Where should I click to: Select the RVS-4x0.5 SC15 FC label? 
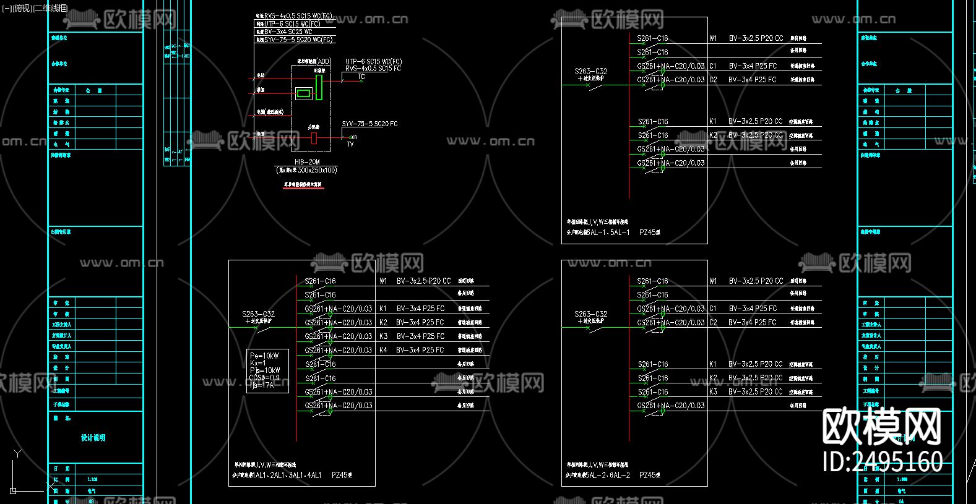point(373,69)
